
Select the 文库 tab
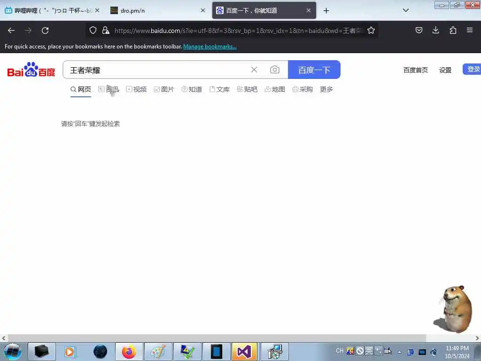point(219,89)
